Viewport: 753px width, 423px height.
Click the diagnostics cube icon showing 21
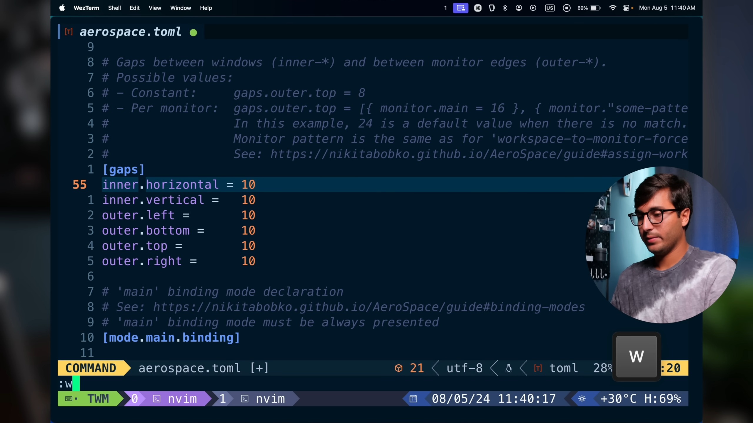pyautogui.click(x=399, y=368)
